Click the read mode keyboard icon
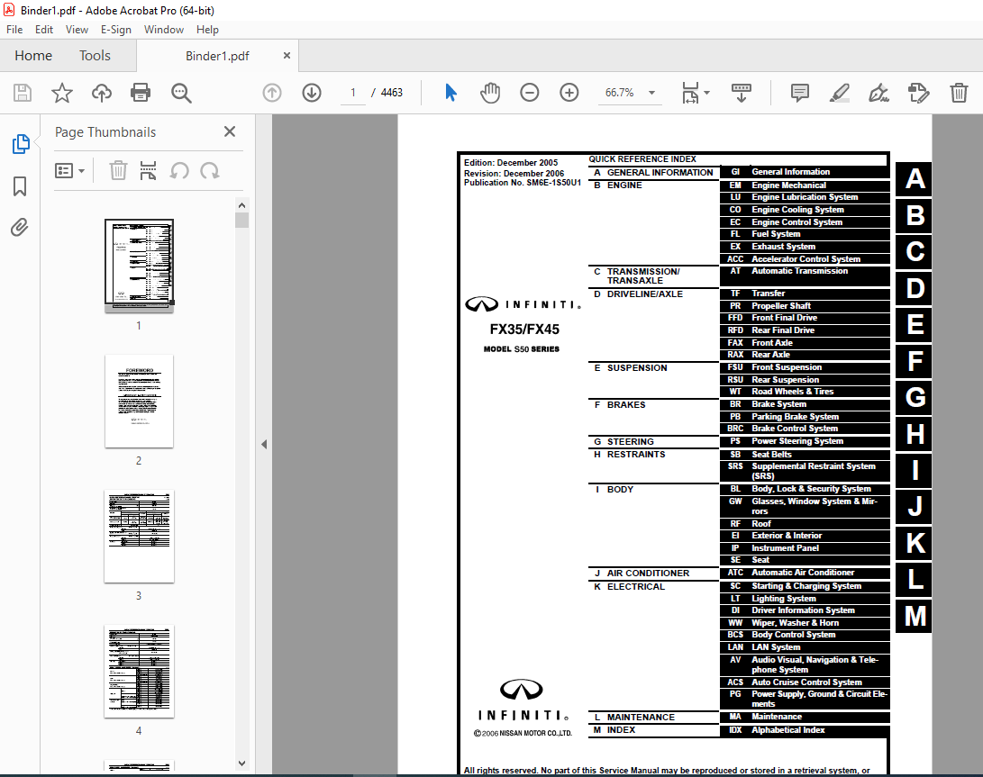The height and width of the screenshot is (777, 983). pyautogui.click(x=742, y=93)
